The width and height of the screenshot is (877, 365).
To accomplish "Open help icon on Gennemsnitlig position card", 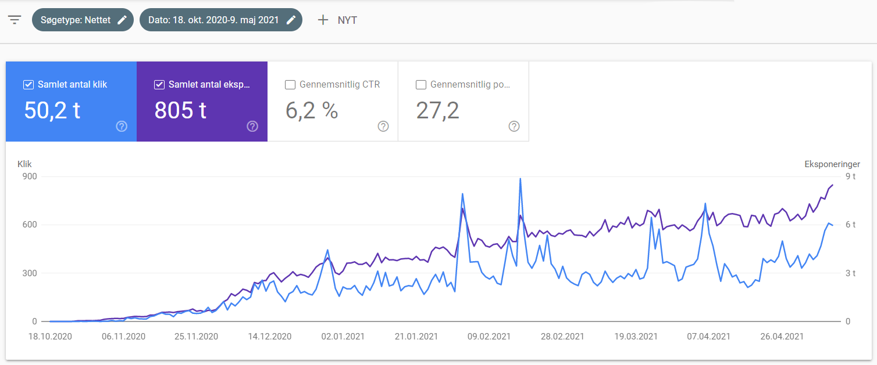I will (514, 126).
